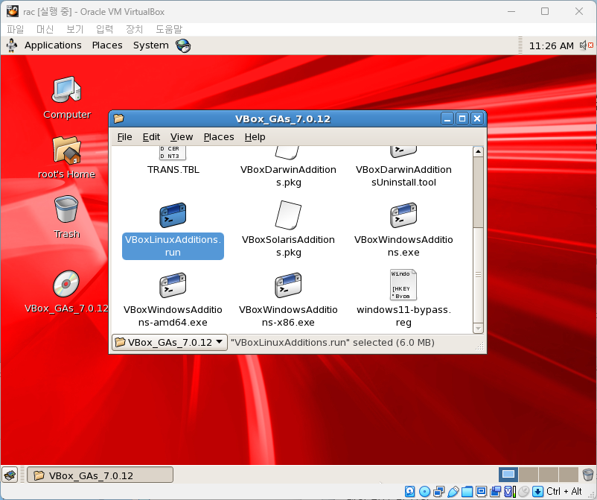Viewport: 597px width, 500px height.
Task: Select the VBoxSolarisAdditions.pkg file icon
Action: (288, 215)
